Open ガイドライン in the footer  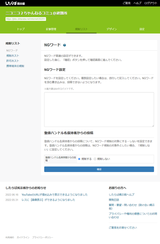tap(23, 238)
